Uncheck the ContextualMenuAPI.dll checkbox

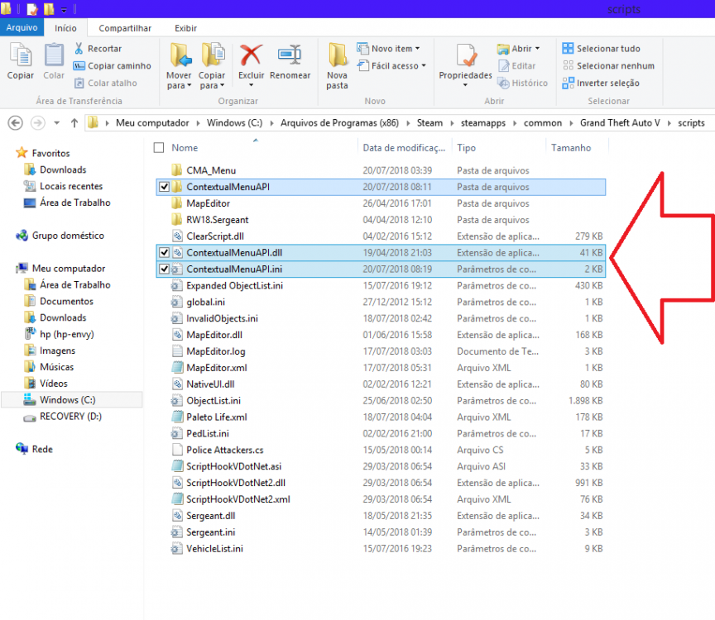164,252
